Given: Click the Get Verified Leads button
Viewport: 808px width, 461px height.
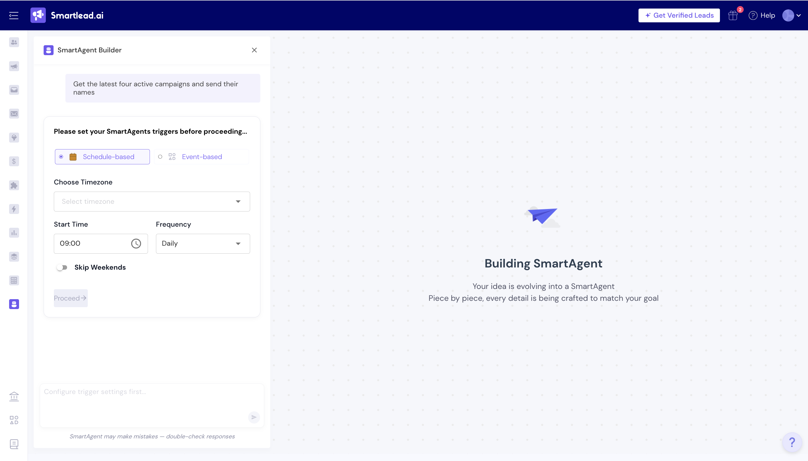Looking at the screenshot, I should 679,15.
